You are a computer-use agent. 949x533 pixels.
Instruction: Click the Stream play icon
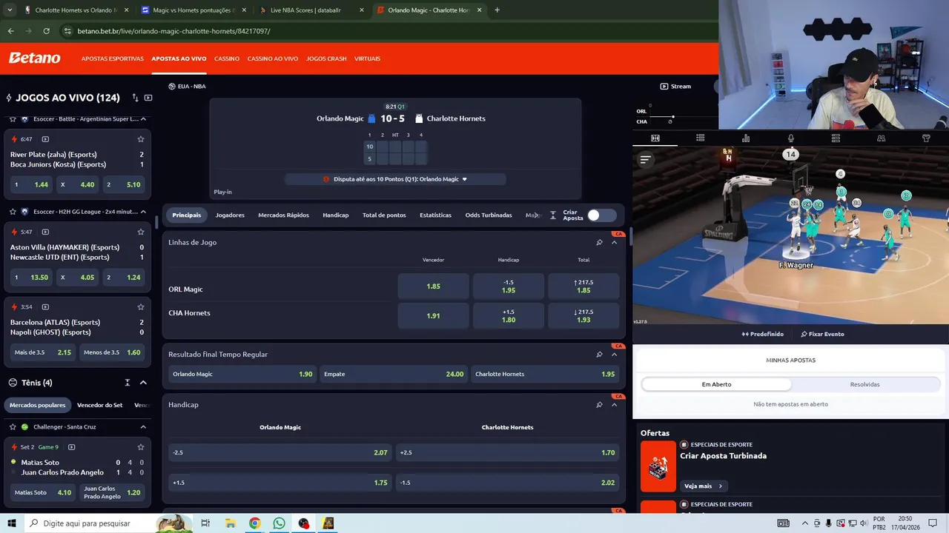point(664,87)
